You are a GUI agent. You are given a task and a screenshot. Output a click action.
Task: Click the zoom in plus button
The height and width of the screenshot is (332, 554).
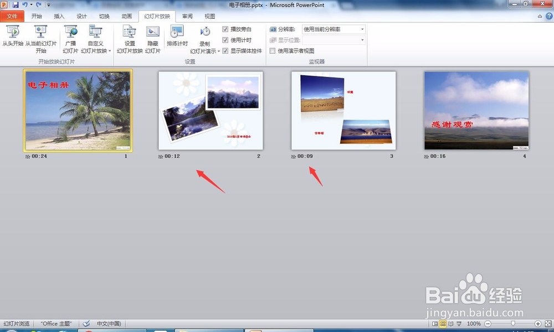[x=538, y=324]
